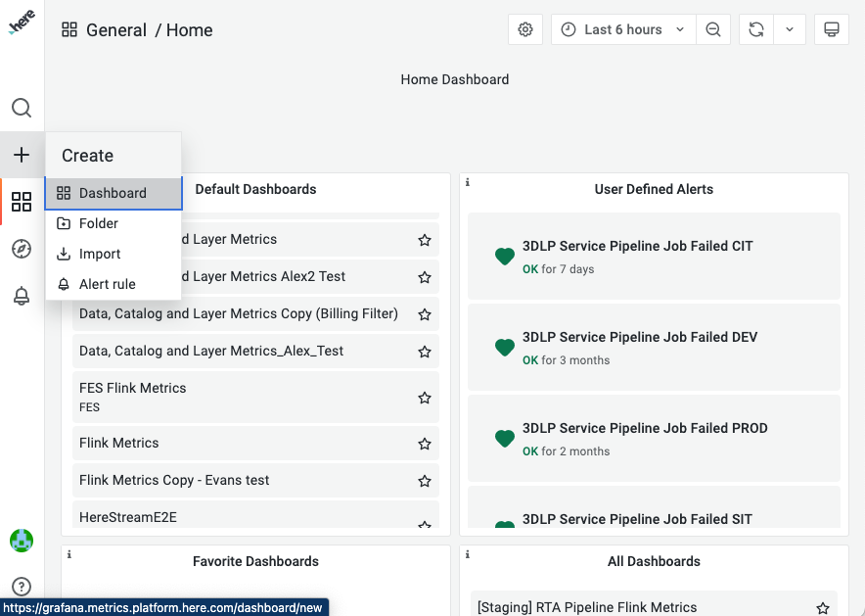Open Alerting via the bell icon
This screenshot has height=616, width=865.
(22, 296)
